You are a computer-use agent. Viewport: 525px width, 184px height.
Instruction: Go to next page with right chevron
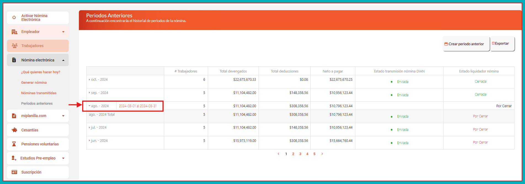coord(322,154)
